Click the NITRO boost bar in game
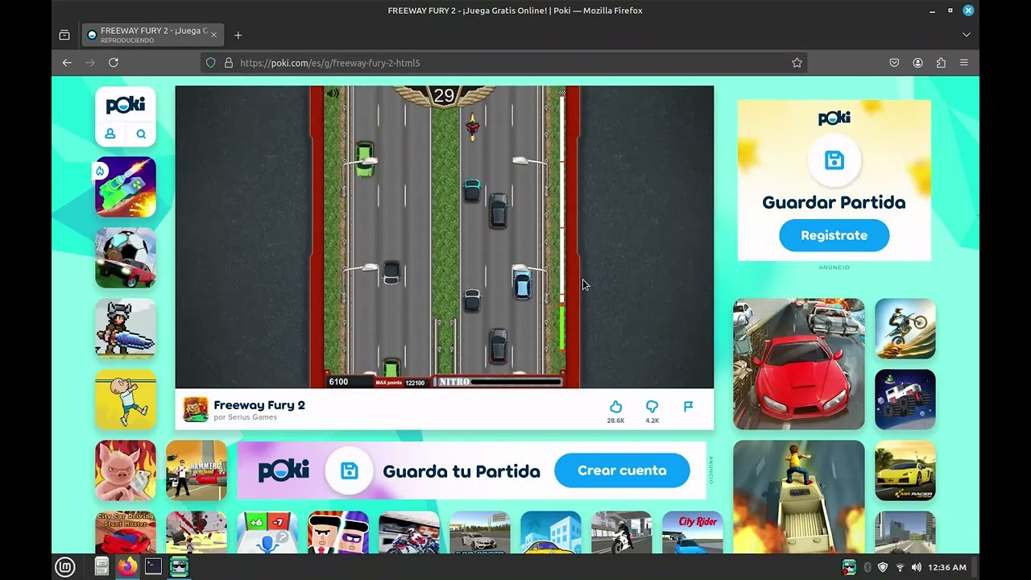 pos(498,382)
